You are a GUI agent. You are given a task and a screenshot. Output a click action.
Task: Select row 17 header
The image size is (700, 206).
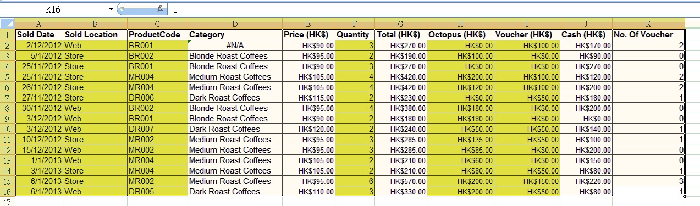coord(8,202)
